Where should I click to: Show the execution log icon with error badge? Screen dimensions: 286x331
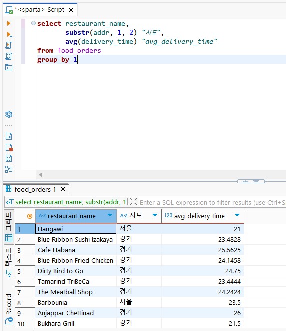9,147
